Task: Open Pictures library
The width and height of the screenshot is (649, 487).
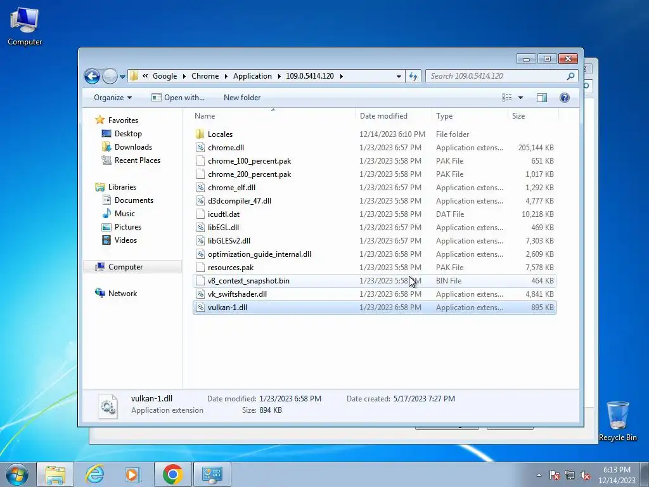Action: pyautogui.click(x=127, y=227)
